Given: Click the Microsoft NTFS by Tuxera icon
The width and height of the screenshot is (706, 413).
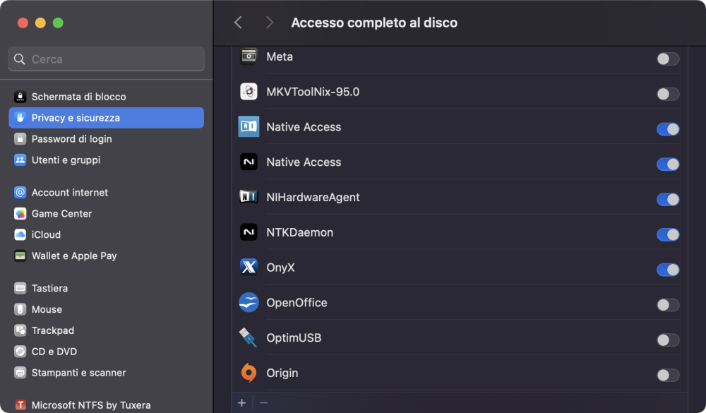Looking at the screenshot, I should (x=20, y=405).
